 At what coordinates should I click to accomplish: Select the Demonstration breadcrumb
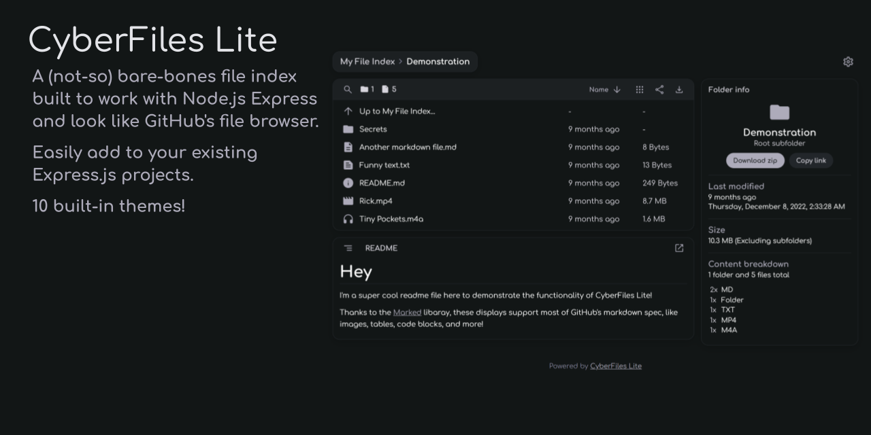coord(438,62)
